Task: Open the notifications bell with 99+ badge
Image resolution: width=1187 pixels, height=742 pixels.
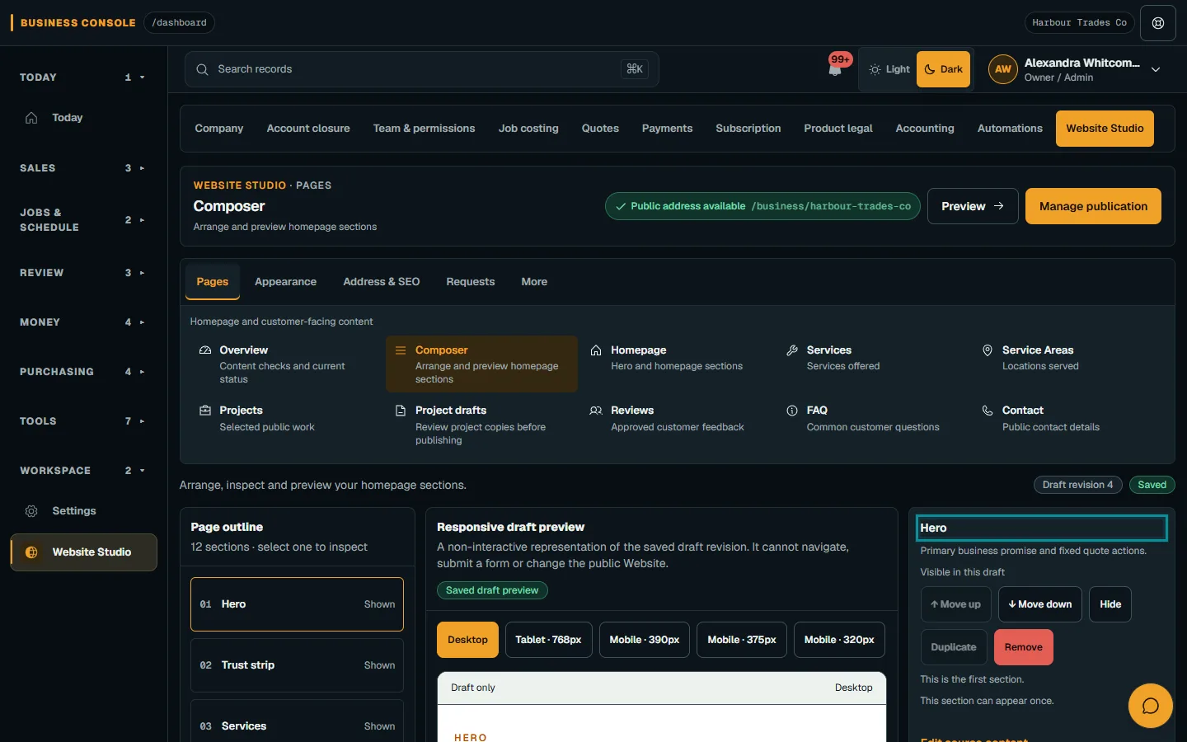Action: pyautogui.click(x=835, y=69)
